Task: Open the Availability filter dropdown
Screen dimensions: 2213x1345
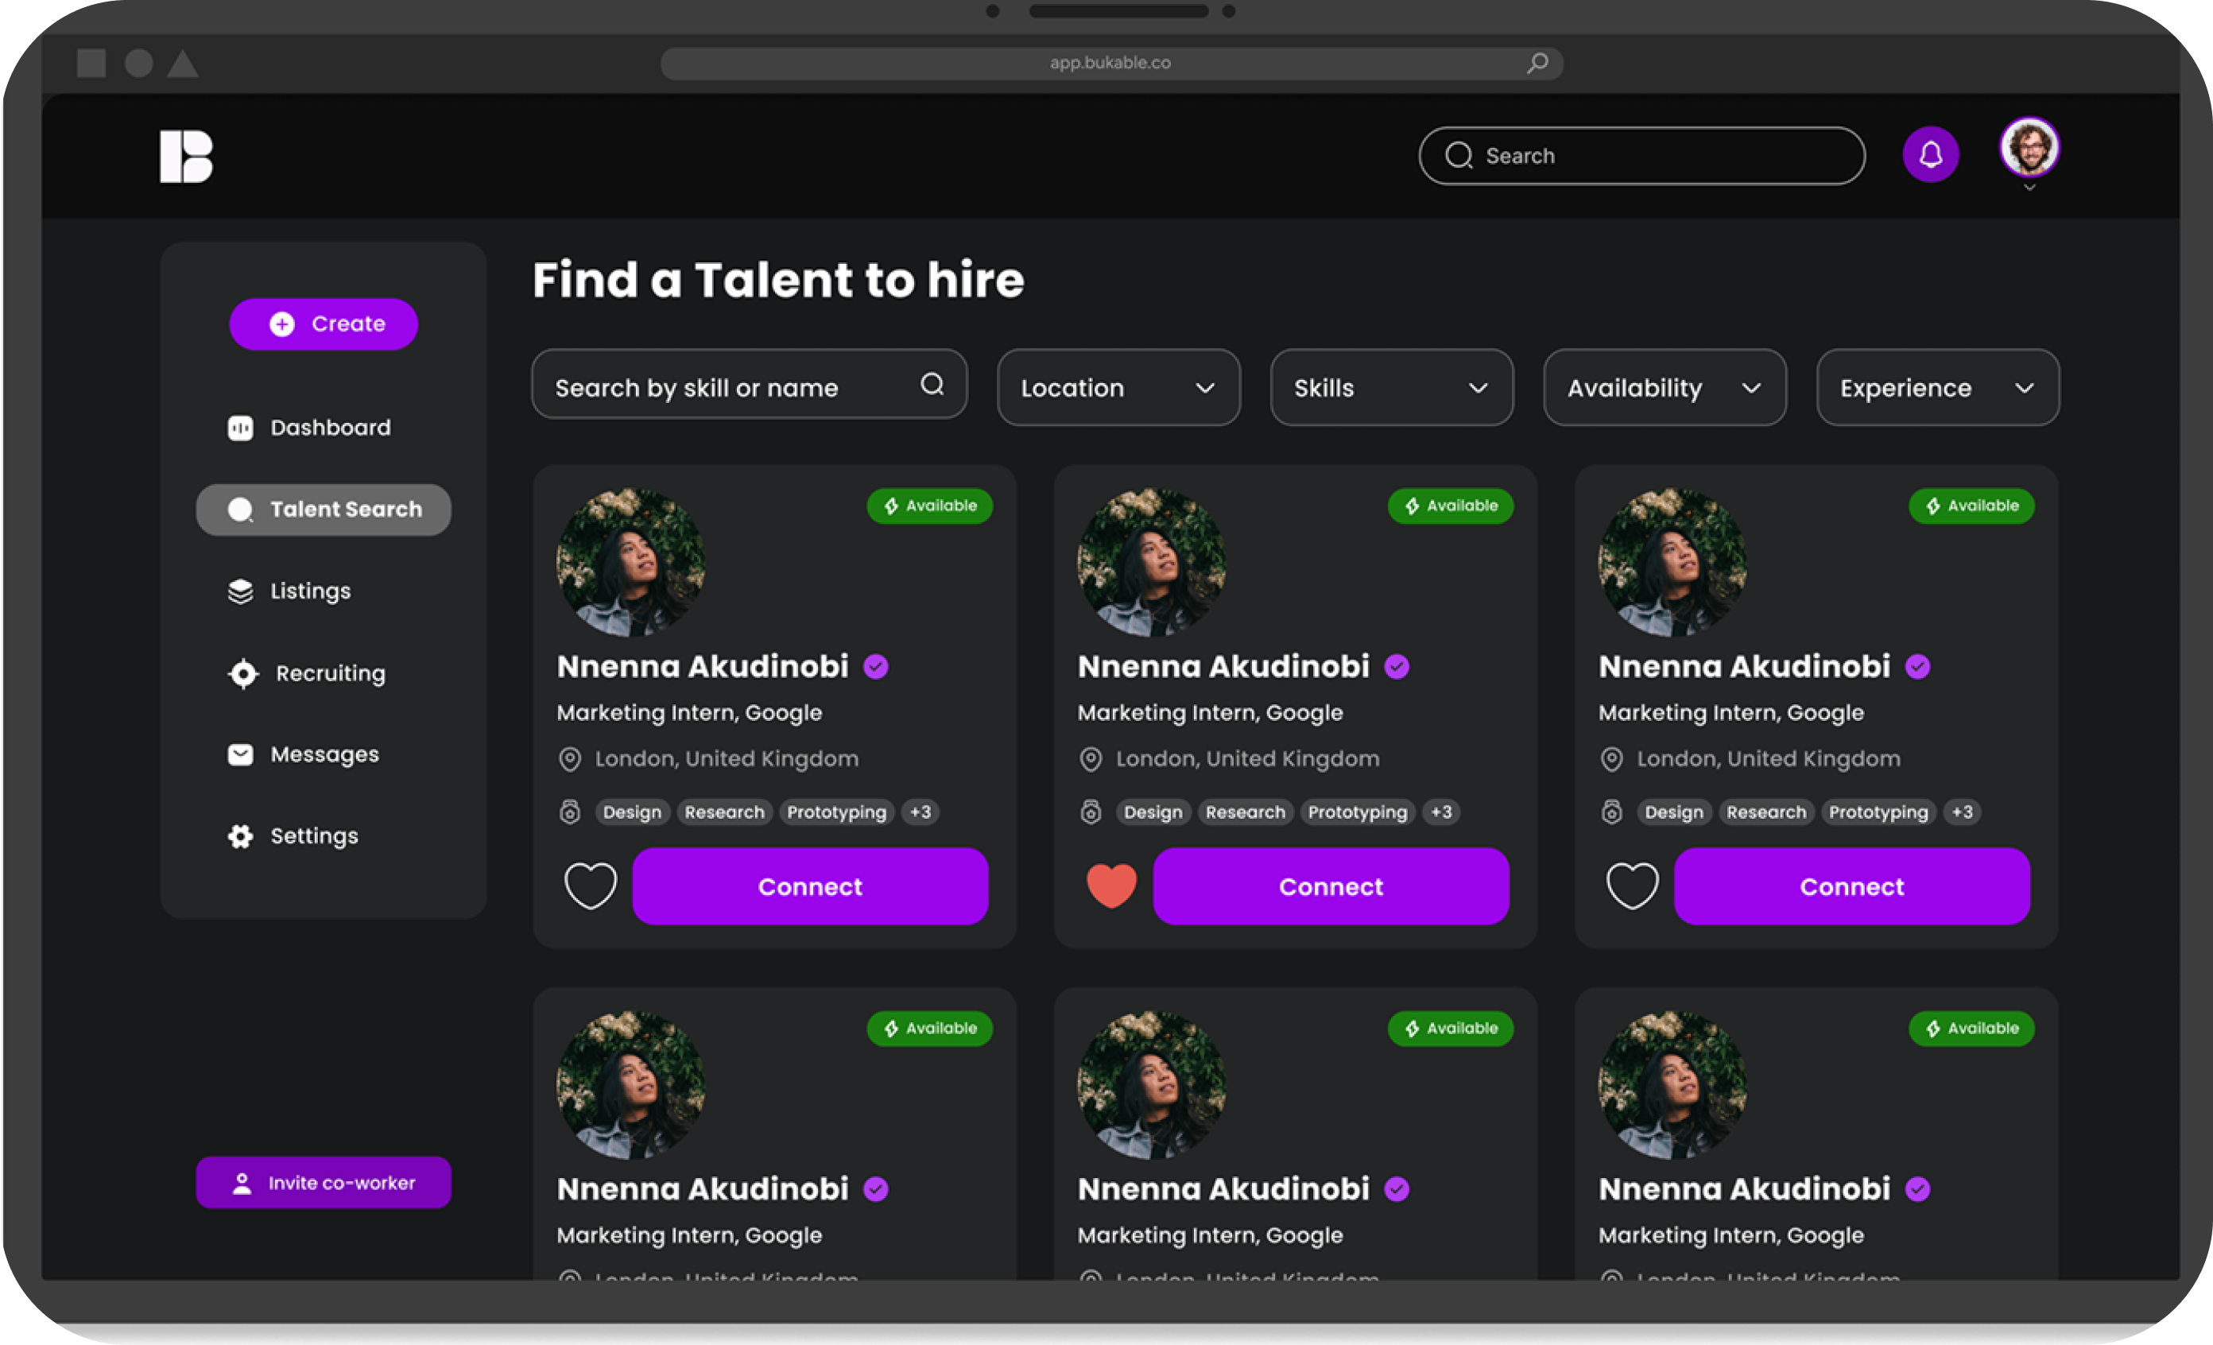Action: click(x=1665, y=388)
